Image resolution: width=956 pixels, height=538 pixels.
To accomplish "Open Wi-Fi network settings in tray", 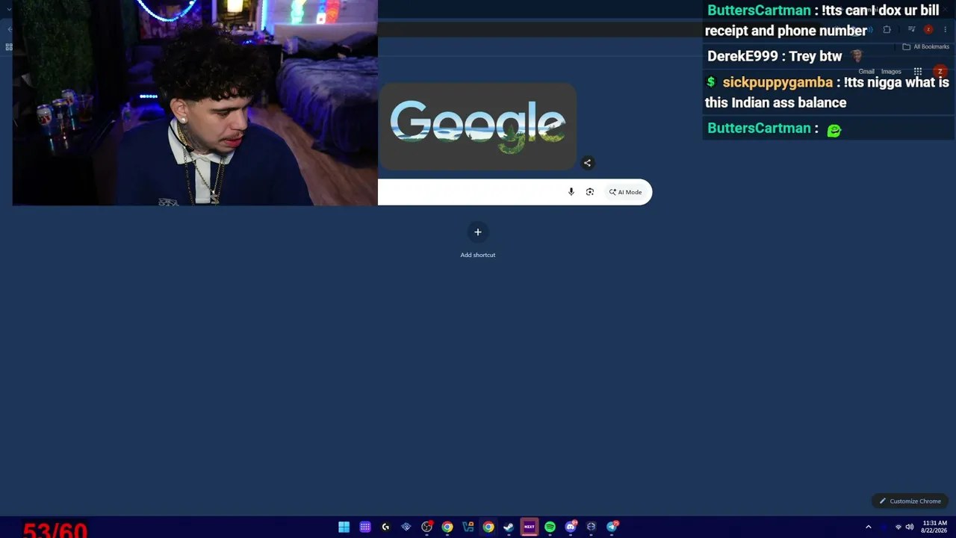I will [x=898, y=527].
